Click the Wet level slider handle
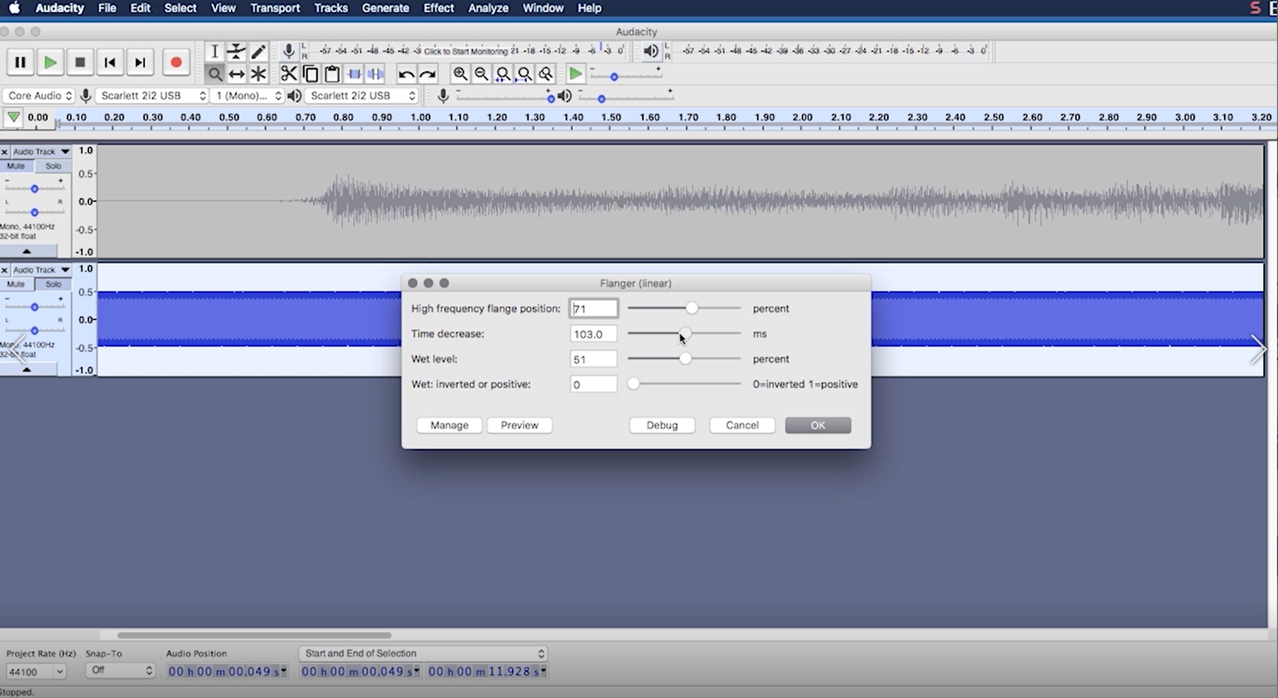This screenshot has width=1278, height=698. click(685, 359)
